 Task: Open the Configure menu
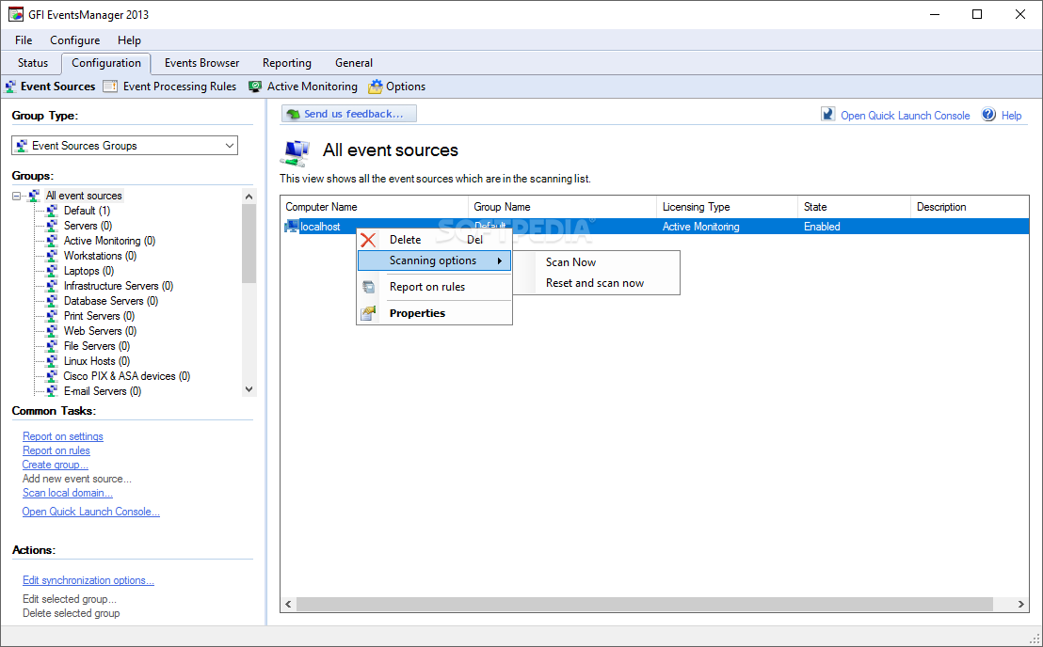(x=74, y=40)
